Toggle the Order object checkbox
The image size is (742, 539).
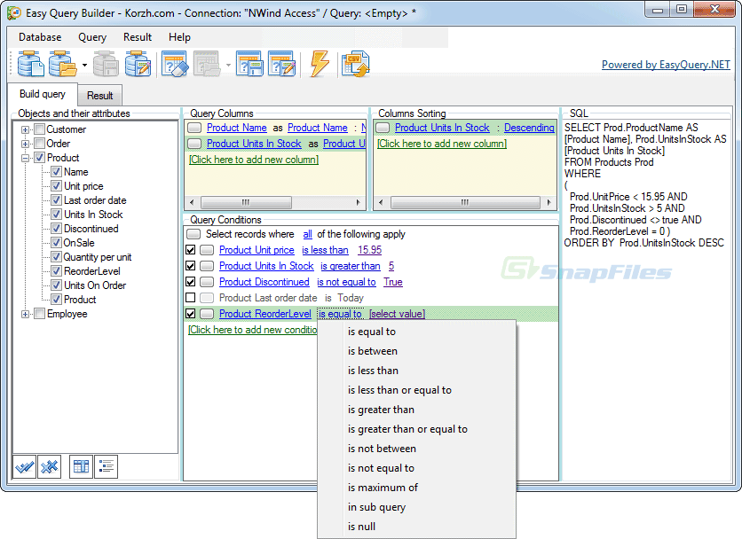[x=40, y=144]
